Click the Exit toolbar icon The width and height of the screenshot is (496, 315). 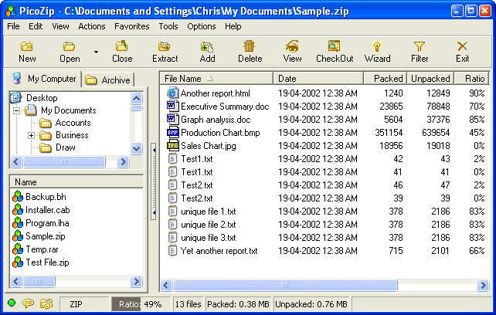(x=462, y=46)
